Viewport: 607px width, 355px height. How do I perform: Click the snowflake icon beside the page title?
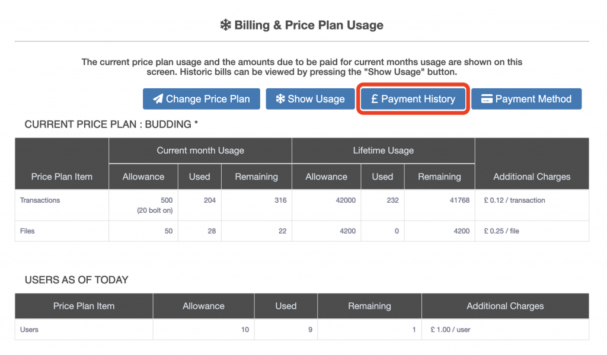(225, 25)
